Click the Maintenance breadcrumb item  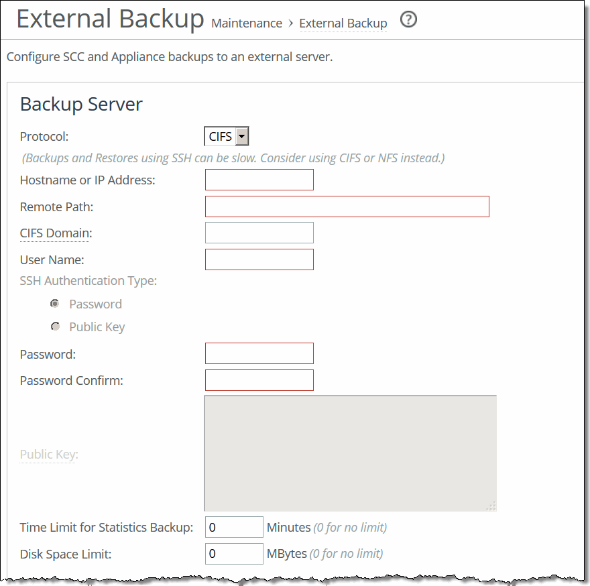[246, 23]
